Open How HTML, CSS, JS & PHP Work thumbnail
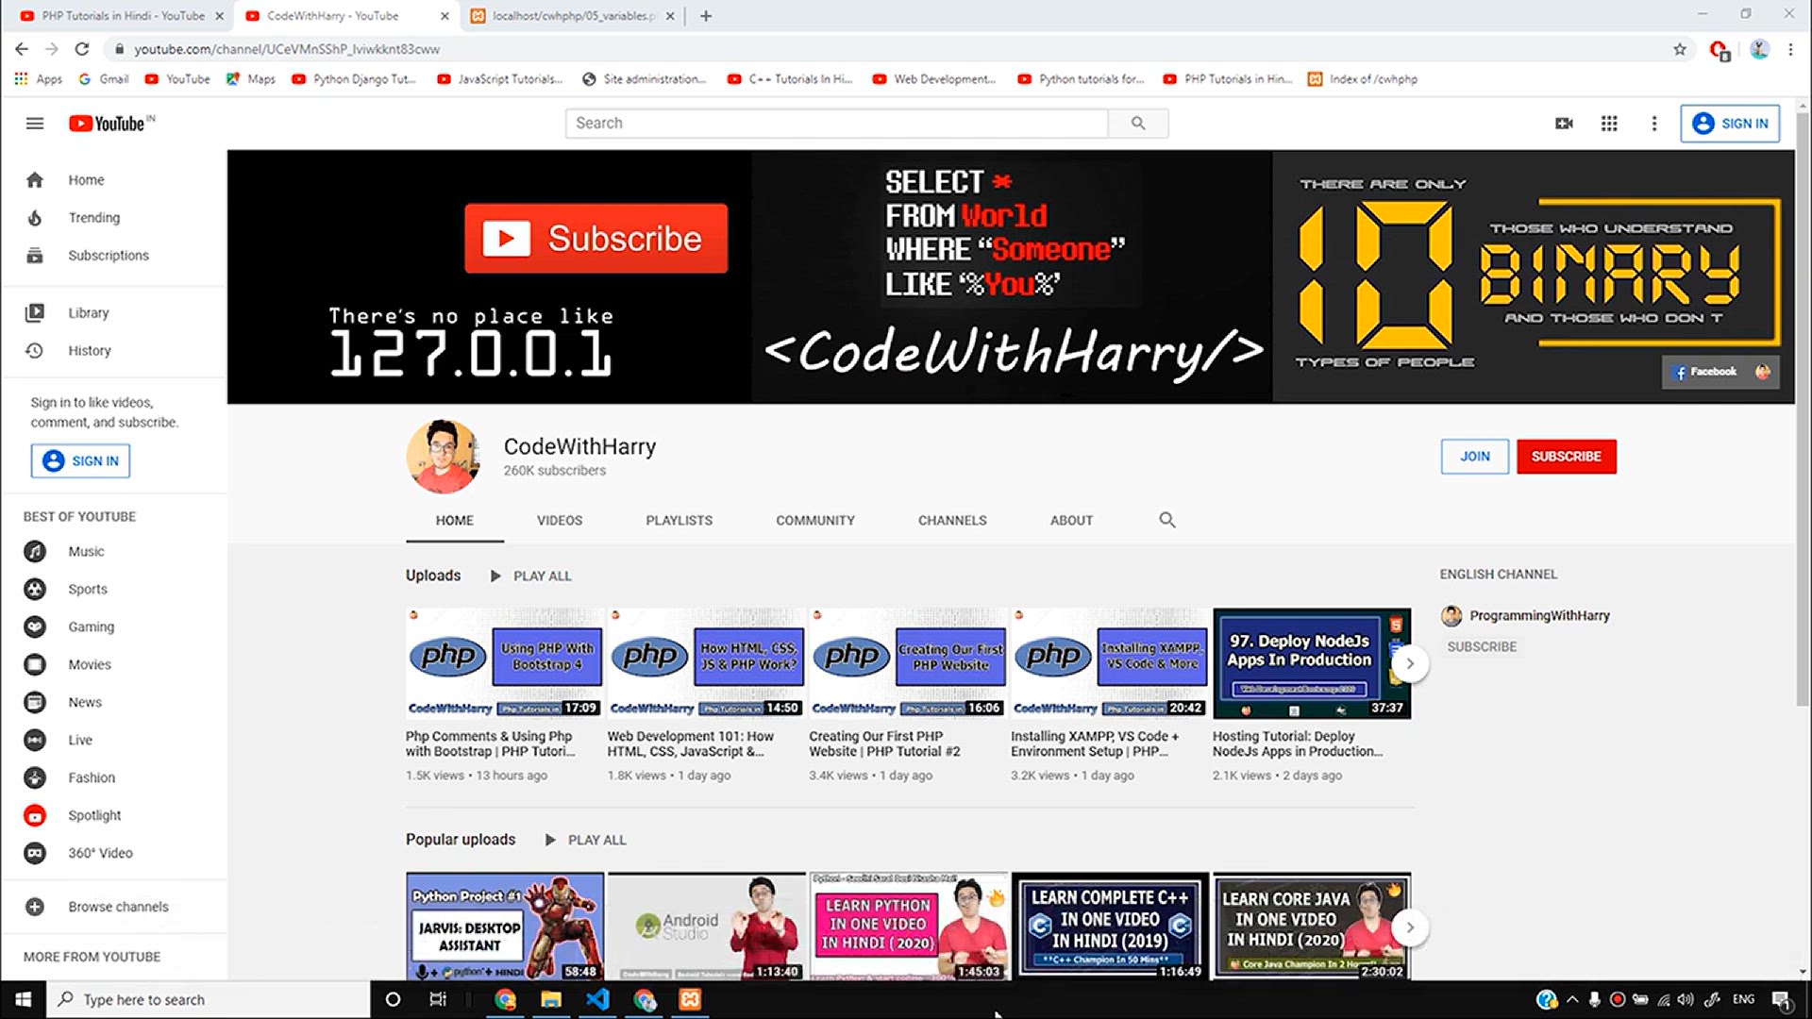The width and height of the screenshot is (1812, 1019). [707, 663]
